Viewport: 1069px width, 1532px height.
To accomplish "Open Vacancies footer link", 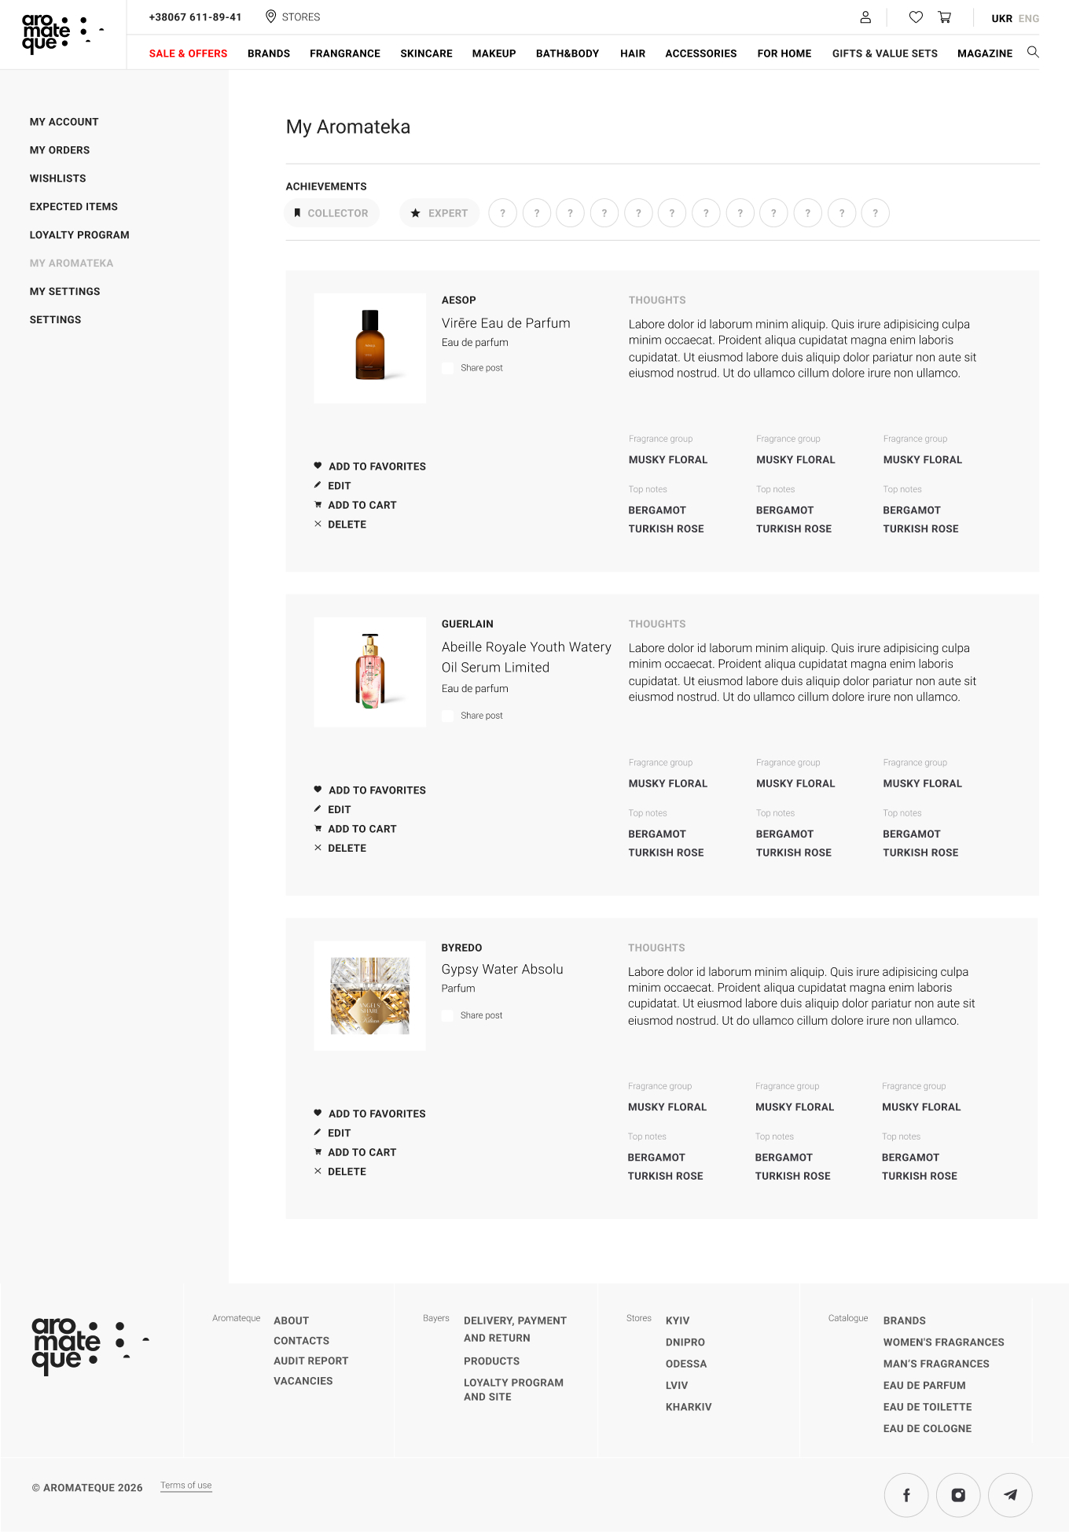I will tap(303, 1381).
